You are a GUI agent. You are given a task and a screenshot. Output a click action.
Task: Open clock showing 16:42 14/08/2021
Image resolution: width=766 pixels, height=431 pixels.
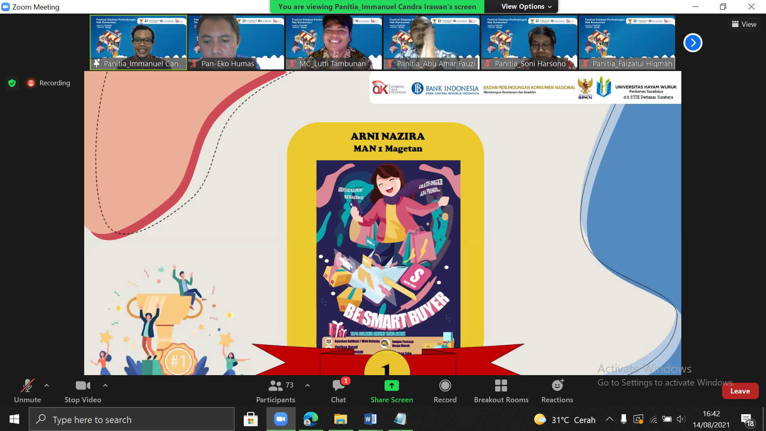click(x=711, y=419)
